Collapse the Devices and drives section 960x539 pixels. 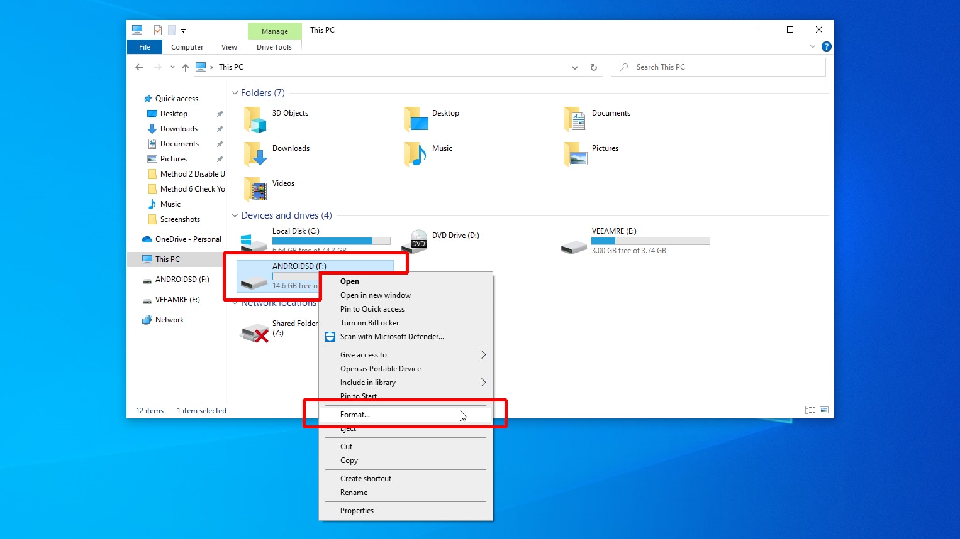pyautogui.click(x=235, y=215)
